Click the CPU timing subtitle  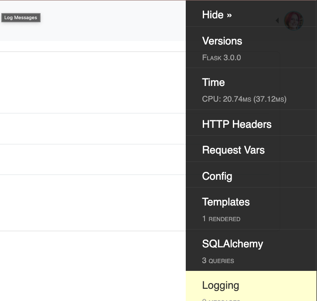point(244,99)
